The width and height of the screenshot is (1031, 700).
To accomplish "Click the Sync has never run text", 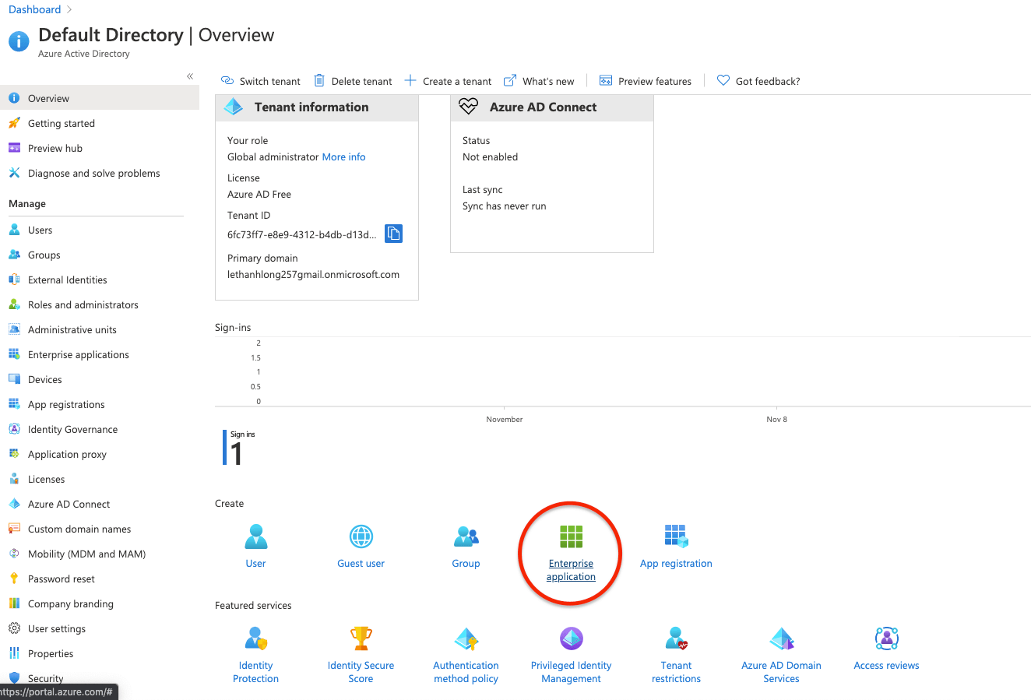I will coord(505,206).
